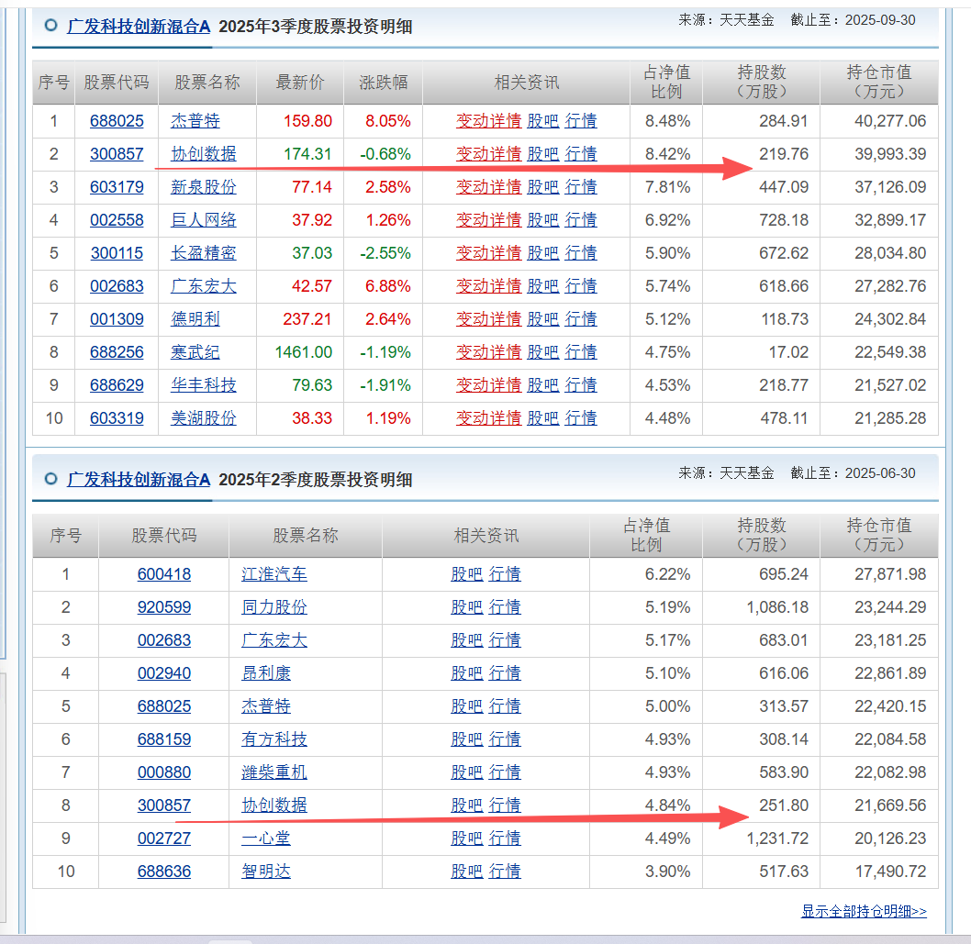Click stock code 300115 link
This screenshot has height=944, width=971.
pos(117,253)
